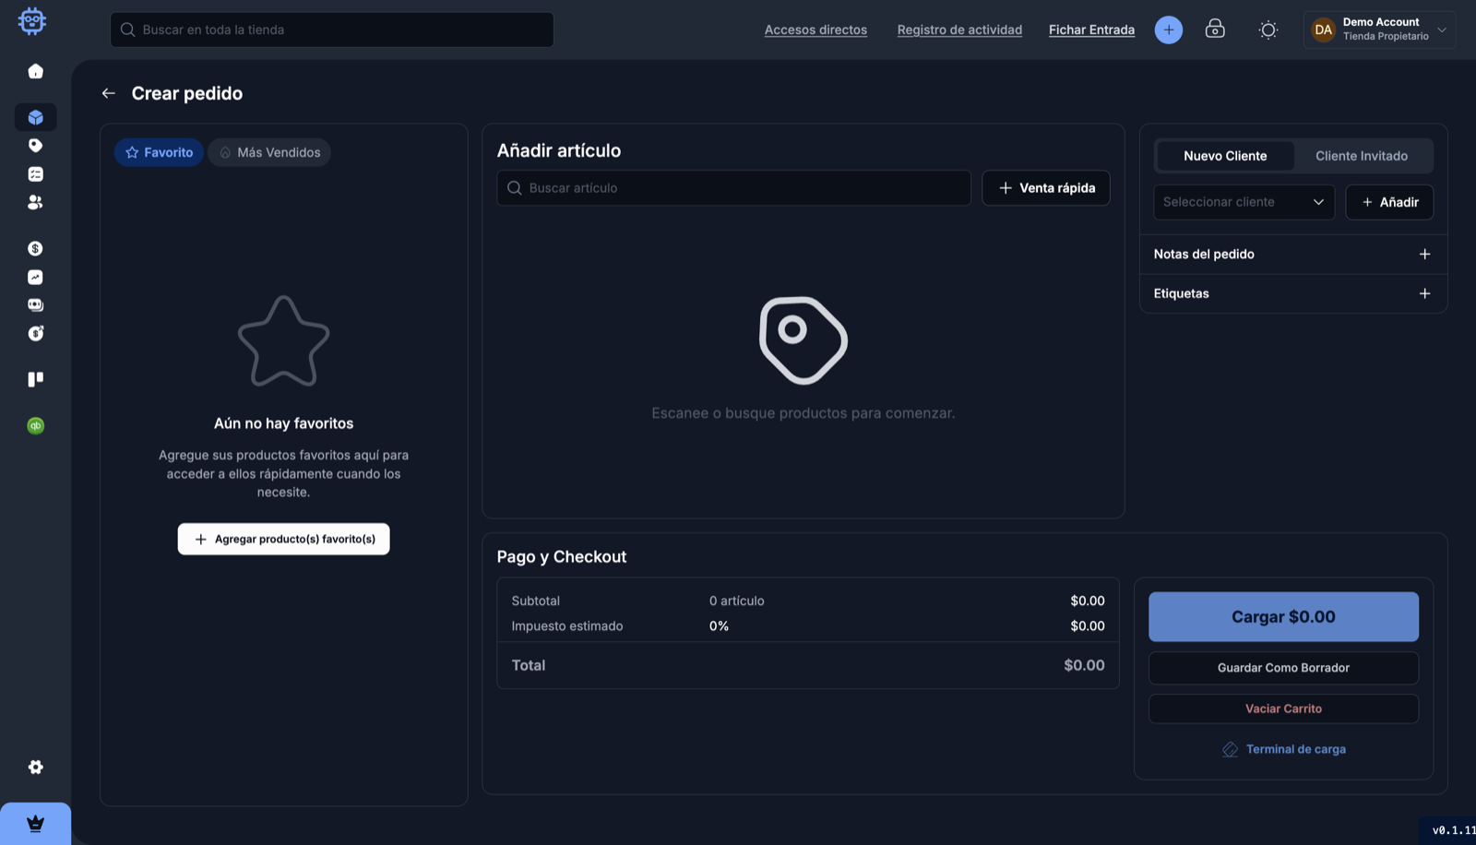The width and height of the screenshot is (1476, 845).
Task: Open the Seleccionar cliente dropdown
Action: click(x=1244, y=202)
